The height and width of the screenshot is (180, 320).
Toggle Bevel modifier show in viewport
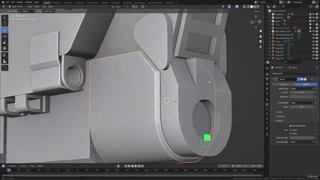pyautogui.click(x=302, y=79)
